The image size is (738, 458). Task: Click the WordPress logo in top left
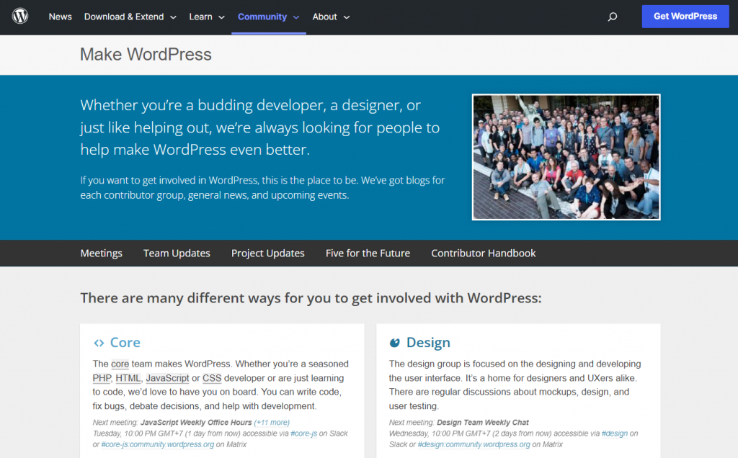click(x=19, y=16)
